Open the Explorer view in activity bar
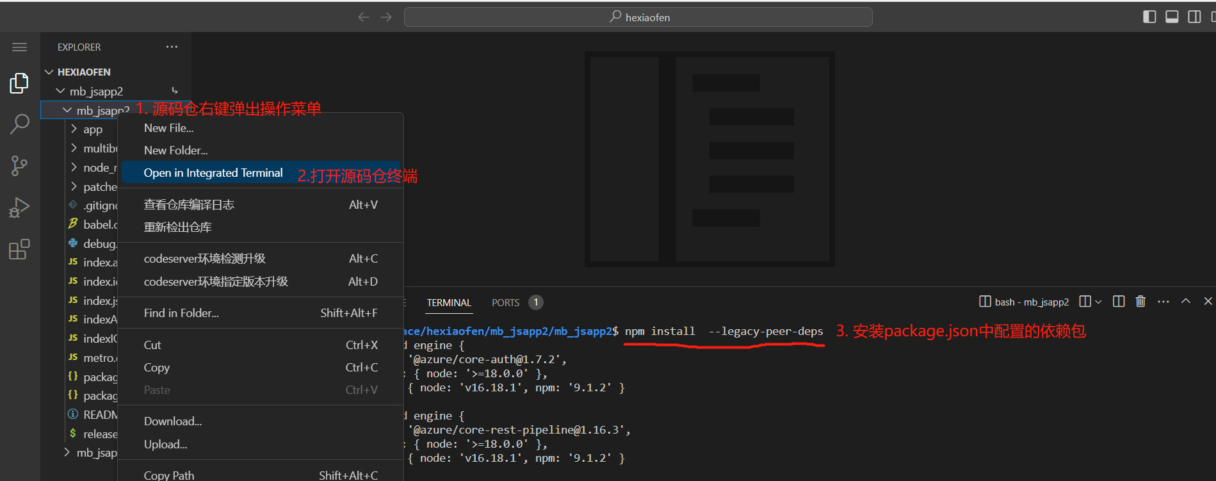This screenshot has height=481, width=1216. 19,83
